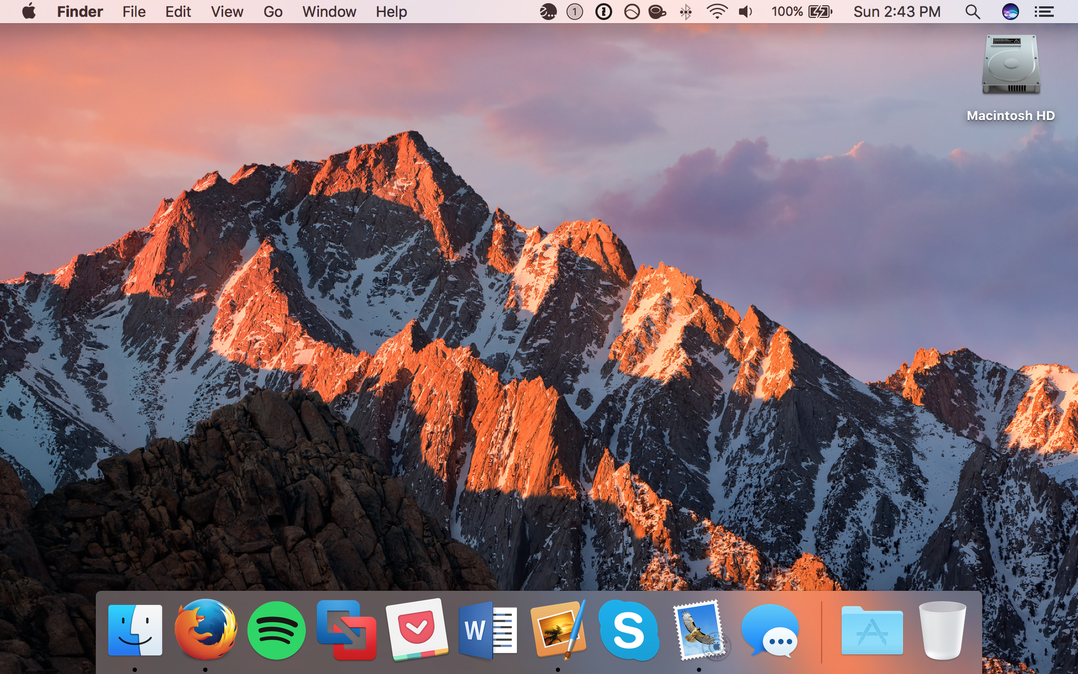Launch Spotify from the Dock
1078x674 pixels.
[278, 630]
